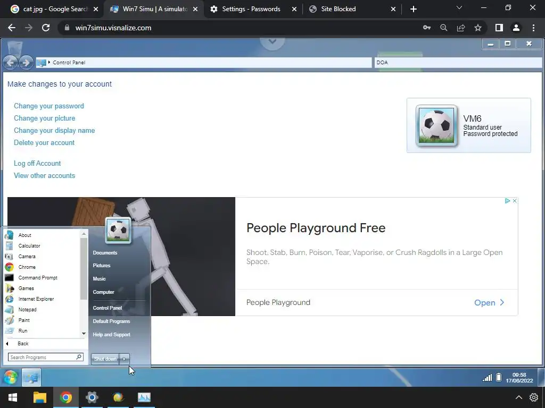
Task: Open Documents from Start menu
Action: (x=105, y=252)
